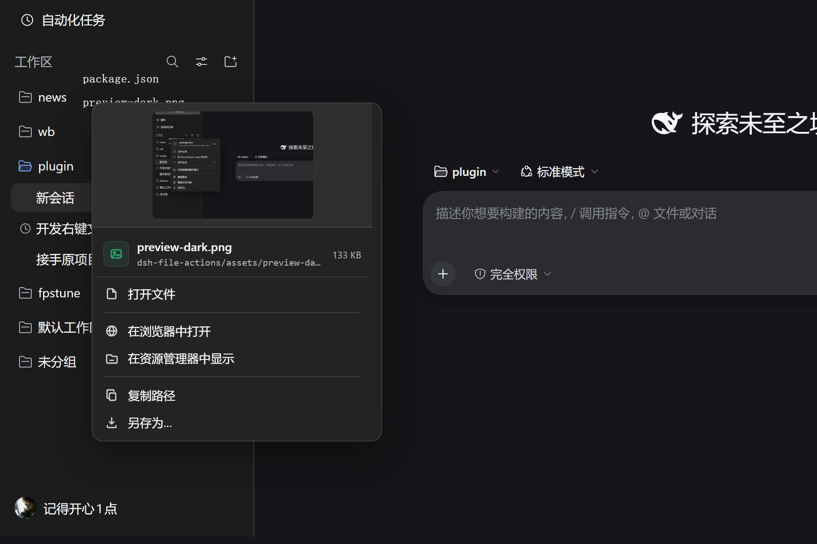Click the dsh-file-actions/assets path text
Screen dimensions: 817x544
[x=229, y=262]
